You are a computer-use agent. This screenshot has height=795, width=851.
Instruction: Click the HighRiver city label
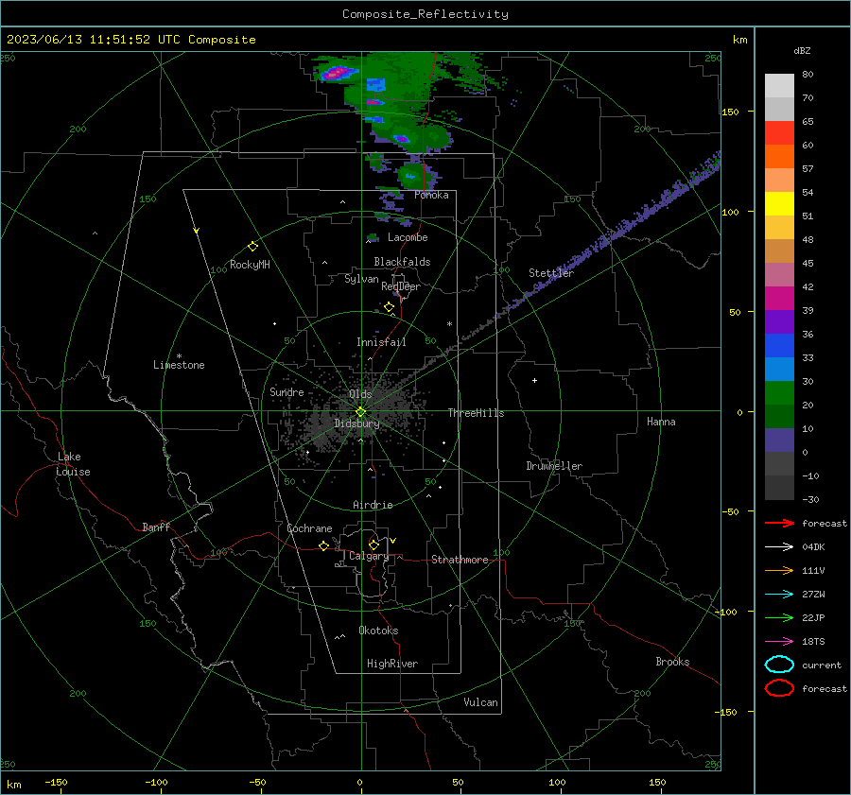392,664
